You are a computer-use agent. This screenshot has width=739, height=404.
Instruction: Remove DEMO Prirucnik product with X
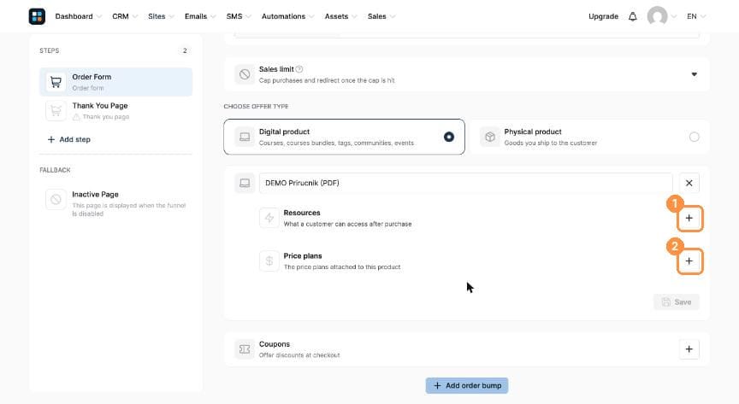coord(689,183)
